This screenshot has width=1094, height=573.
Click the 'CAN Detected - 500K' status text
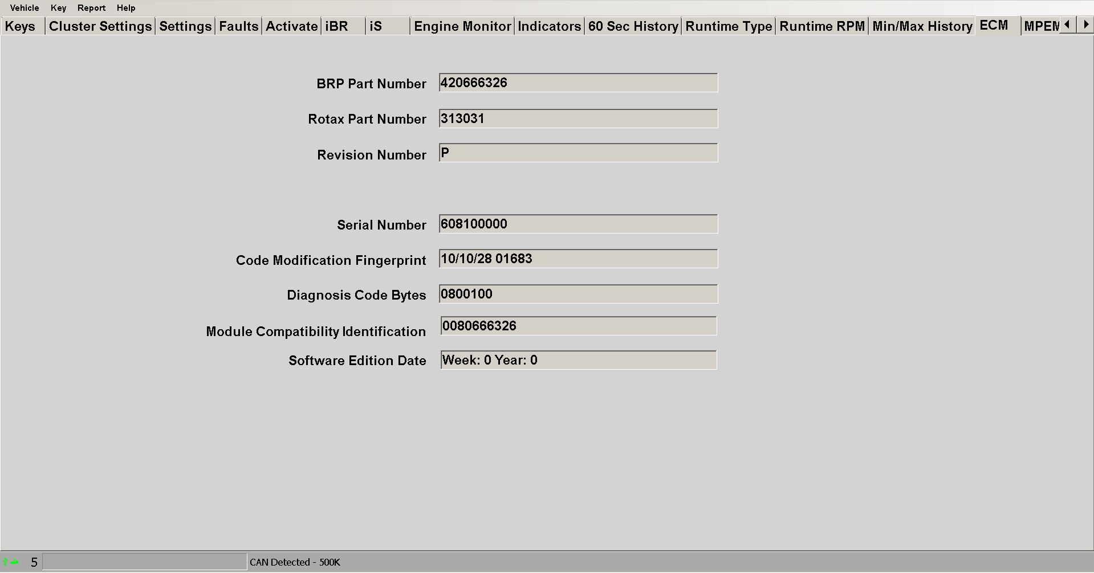click(295, 562)
